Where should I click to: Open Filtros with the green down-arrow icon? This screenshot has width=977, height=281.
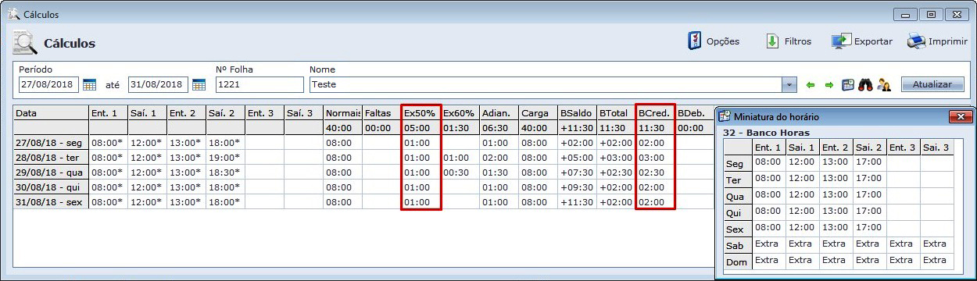pyautogui.click(x=772, y=41)
